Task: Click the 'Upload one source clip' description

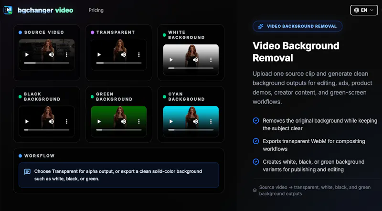Action: [x=313, y=88]
